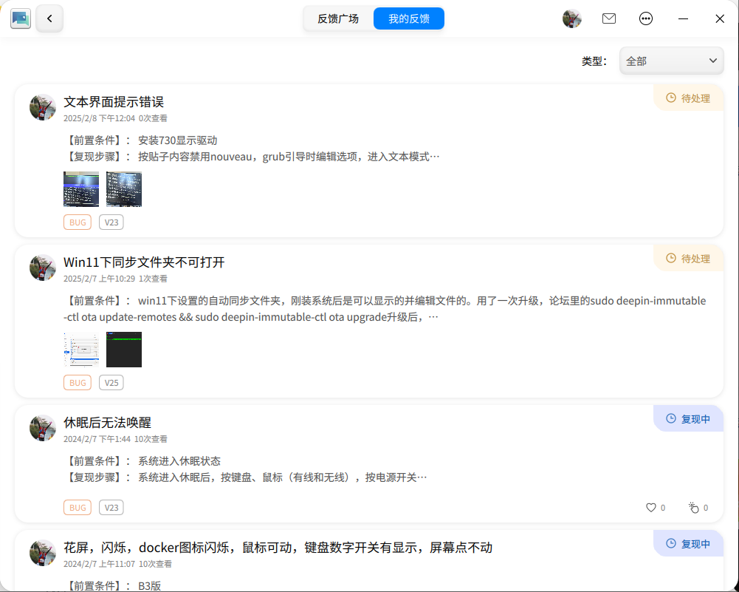Open the mail messages icon

609,18
